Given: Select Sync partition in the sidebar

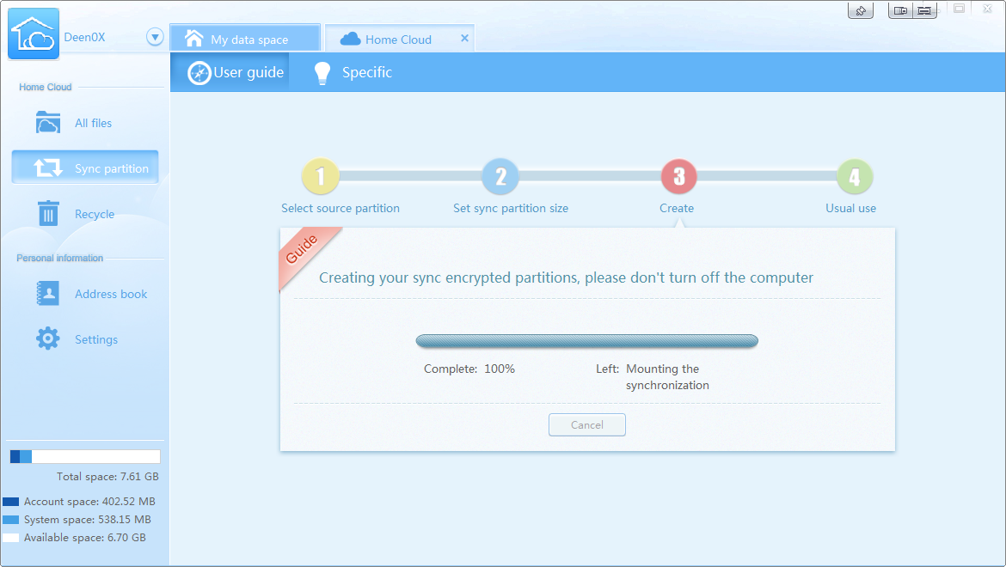Looking at the screenshot, I should (x=84, y=168).
